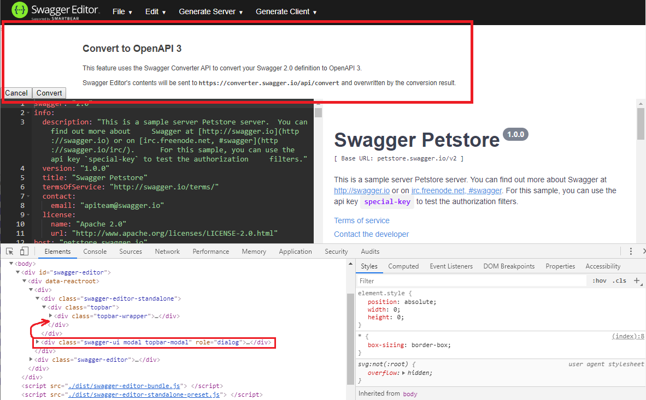Open the Network tab
This screenshot has width=646, height=400.
(167, 252)
